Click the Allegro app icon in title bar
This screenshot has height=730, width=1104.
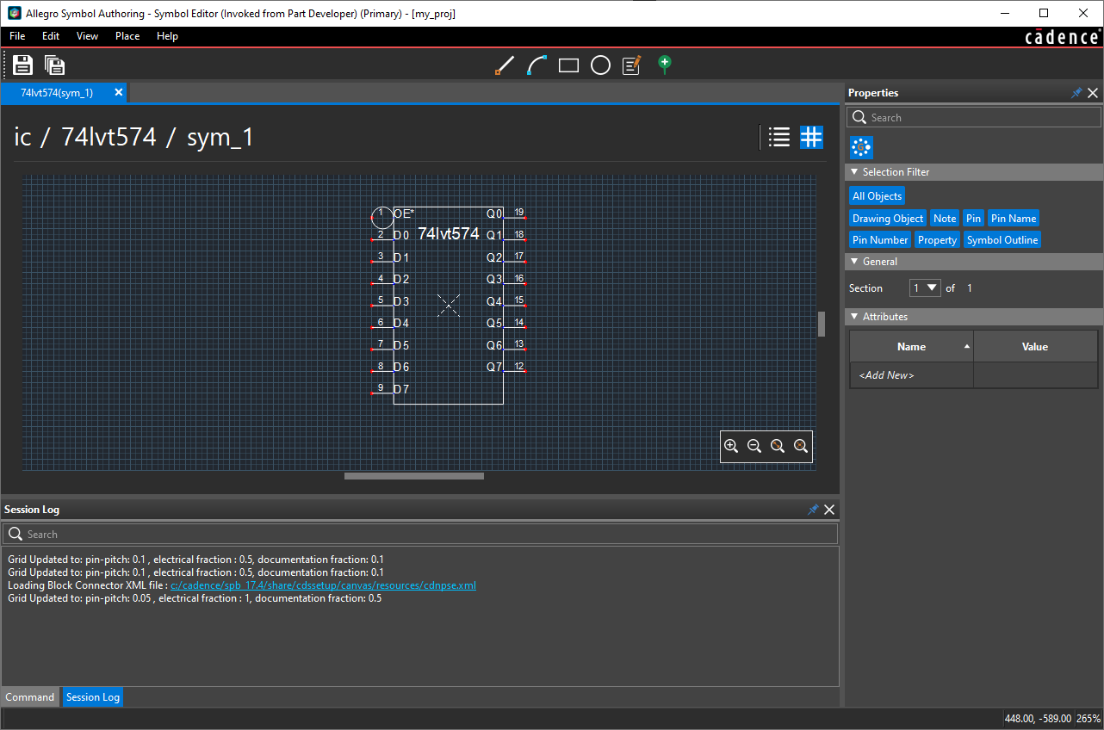coord(14,13)
